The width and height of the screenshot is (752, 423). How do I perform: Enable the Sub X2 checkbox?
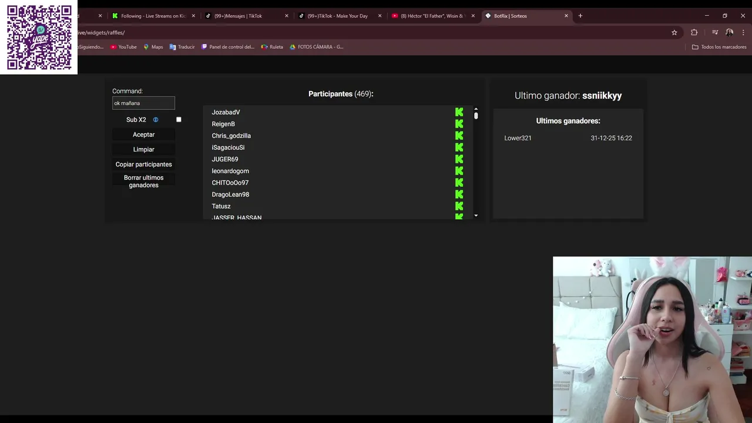click(x=179, y=120)
